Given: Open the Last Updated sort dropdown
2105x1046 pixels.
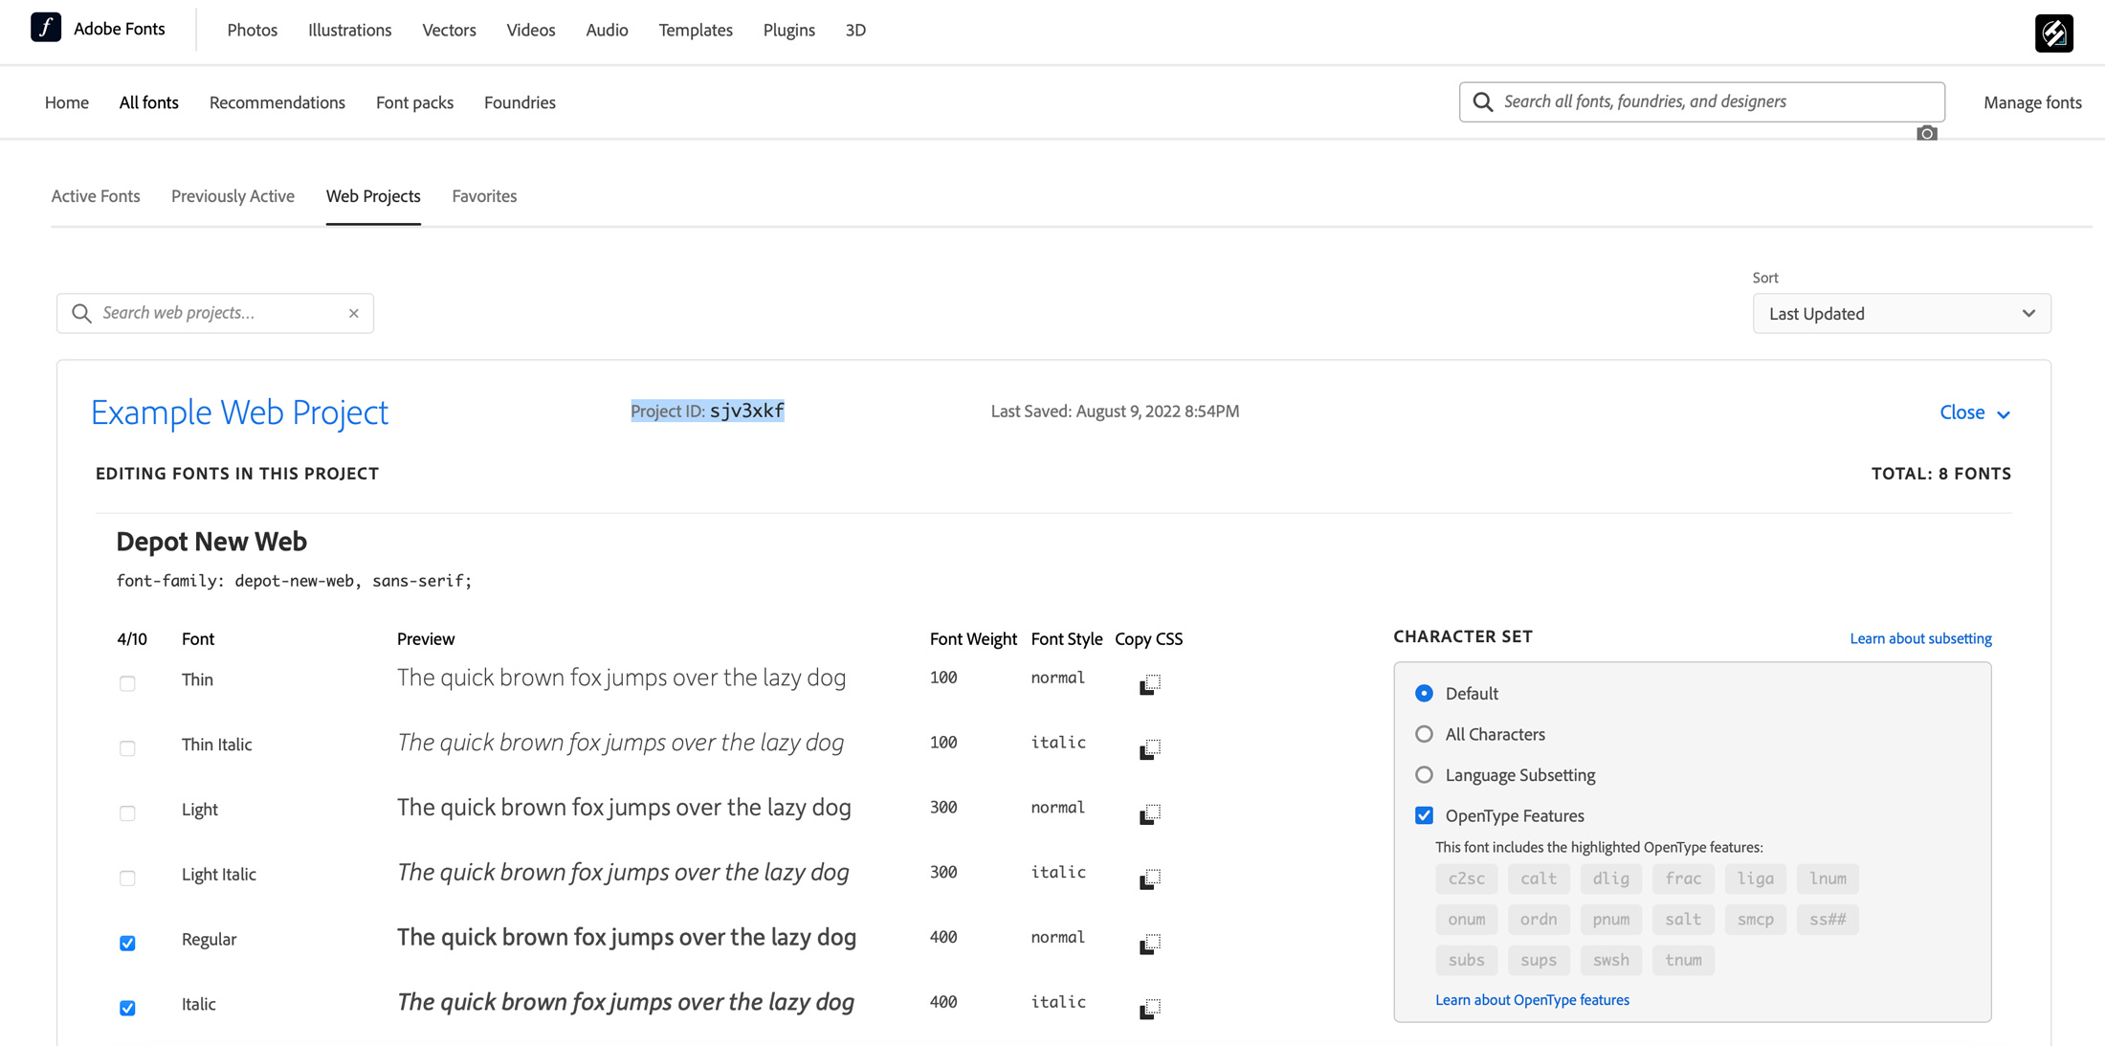Looking at the screenshot, I should [1901, 314].
